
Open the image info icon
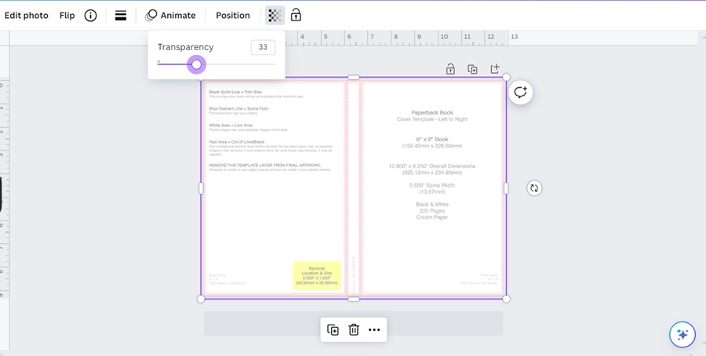click(91, 15)
